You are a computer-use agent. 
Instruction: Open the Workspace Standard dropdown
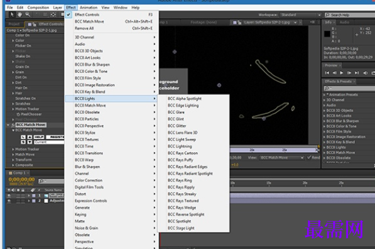click(300, 15)
